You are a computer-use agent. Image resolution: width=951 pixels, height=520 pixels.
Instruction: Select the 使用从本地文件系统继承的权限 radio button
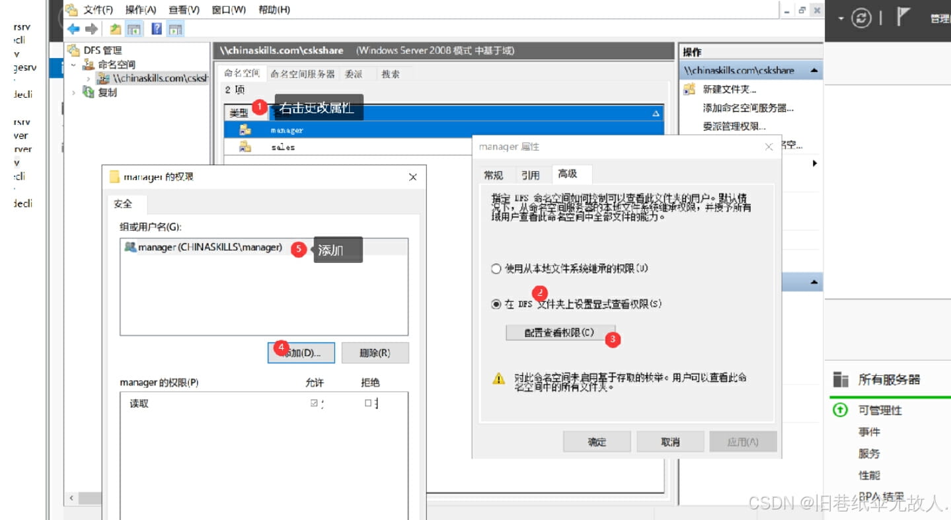pos(496,268)
